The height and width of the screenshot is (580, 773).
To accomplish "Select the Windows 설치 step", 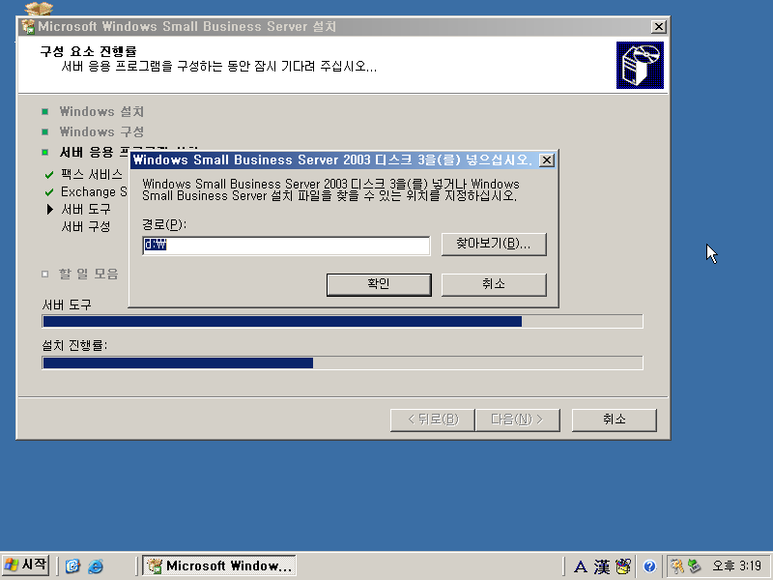I will [x=101, y=111].
